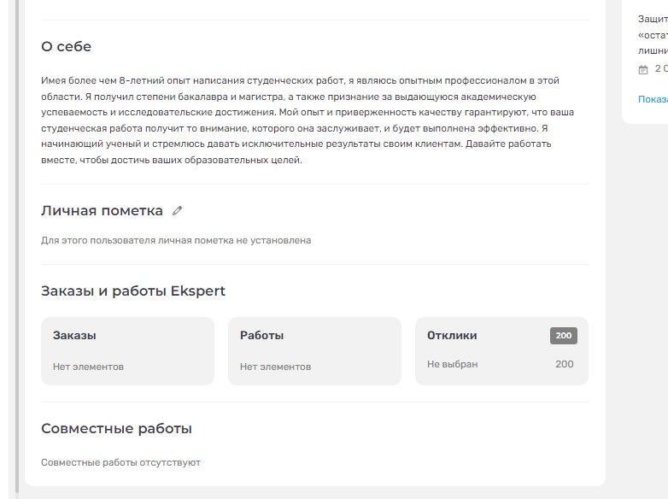The image size is (668, 499).
Task: Click the 200 count beside Не выбран
Action: tap(564, 364)
